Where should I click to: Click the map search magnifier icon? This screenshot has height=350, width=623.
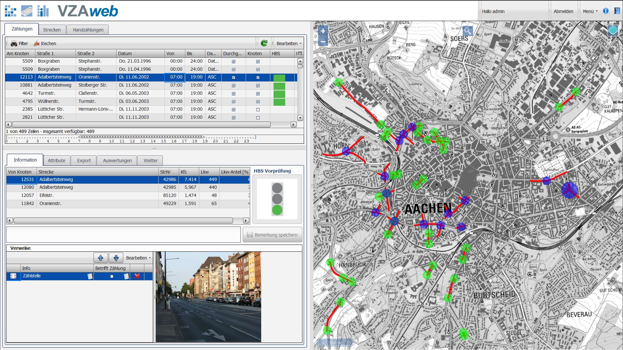pyautogui.click(x=467, y=31)
